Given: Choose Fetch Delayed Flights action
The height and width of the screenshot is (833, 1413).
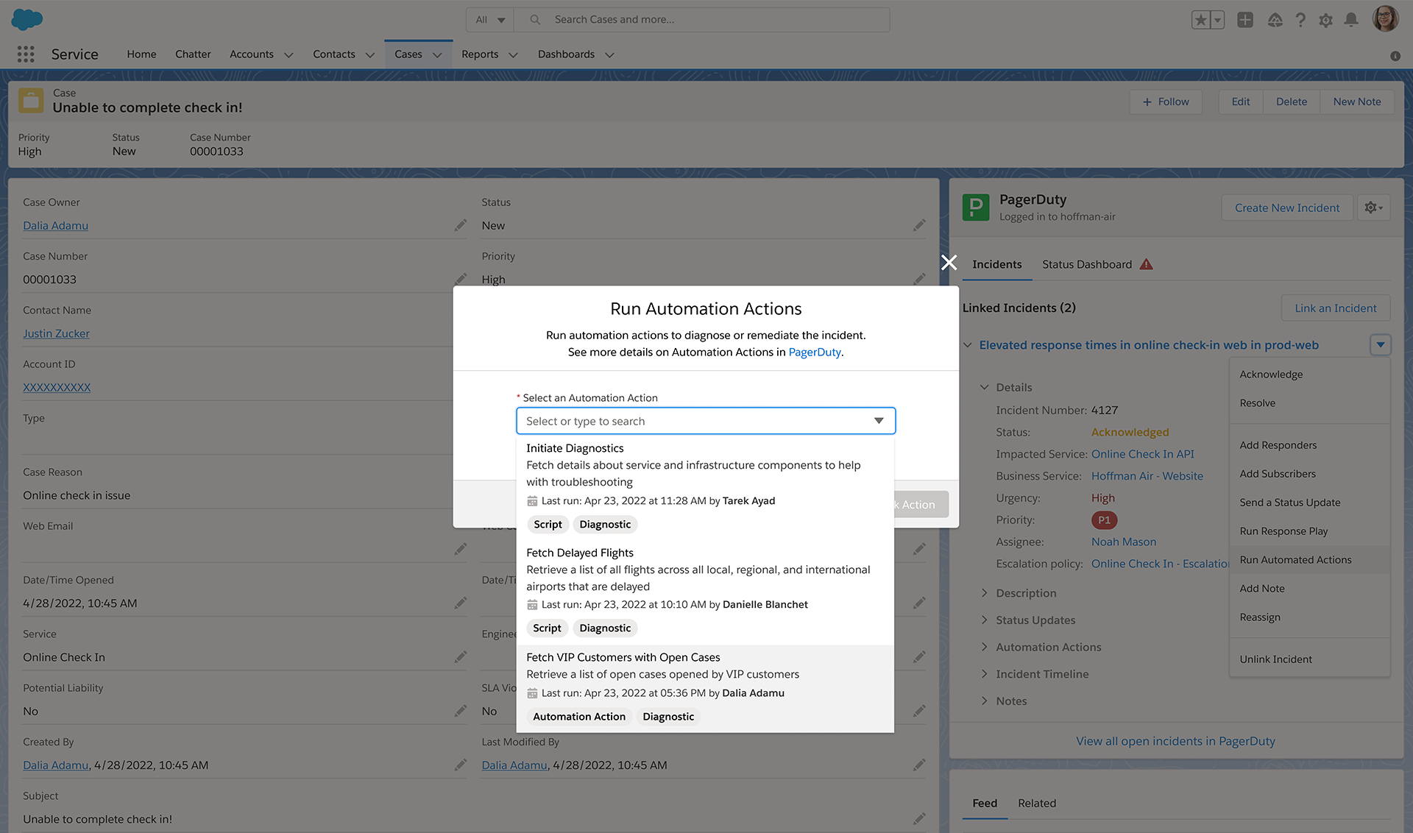Looking at the screenshot, I should tap(705, 592).
